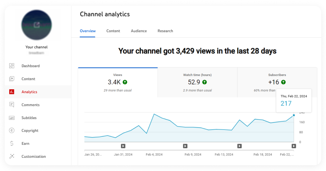Click the Copyright circle icon in sidebar
This screenshot has width=326, height=171.
click(x=12, y=131)
